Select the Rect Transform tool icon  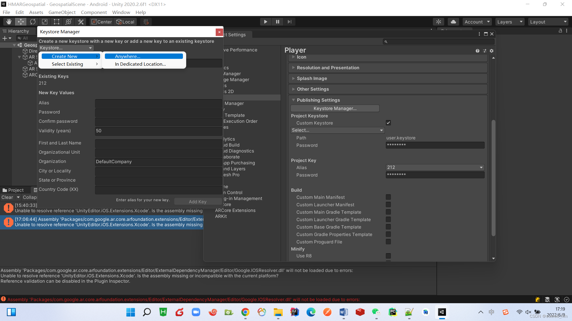click(x=56, y=22)
